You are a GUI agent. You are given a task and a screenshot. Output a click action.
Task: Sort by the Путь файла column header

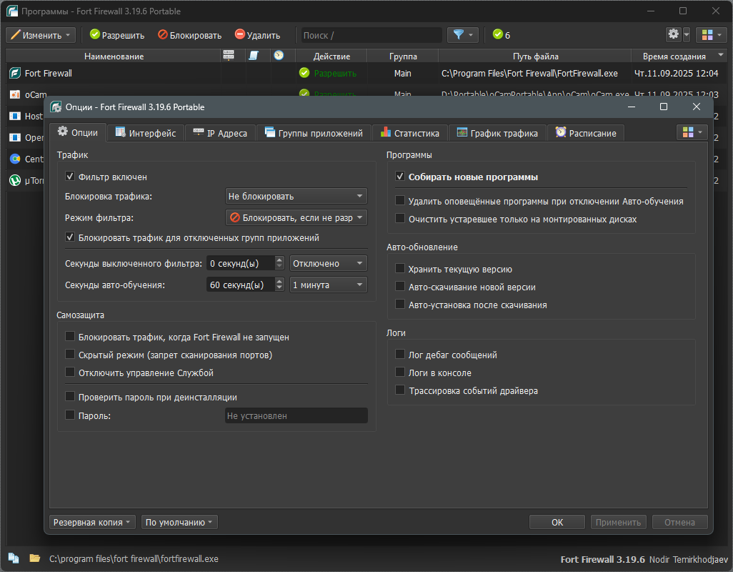point(535,56)
